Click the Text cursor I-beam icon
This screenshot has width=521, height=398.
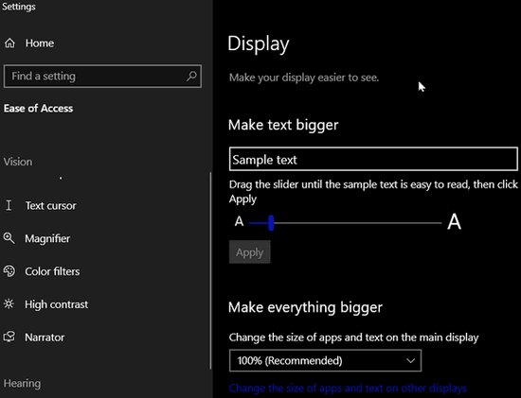(9, 205)
